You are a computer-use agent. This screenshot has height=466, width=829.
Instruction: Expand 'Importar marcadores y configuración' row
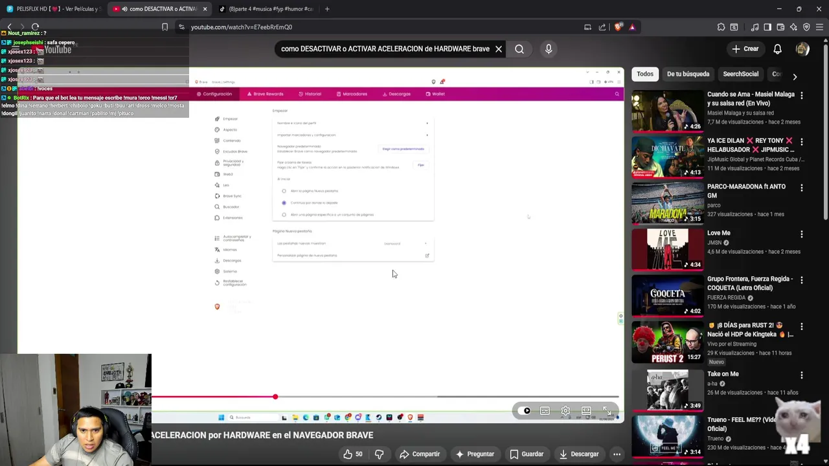point(353,135)
